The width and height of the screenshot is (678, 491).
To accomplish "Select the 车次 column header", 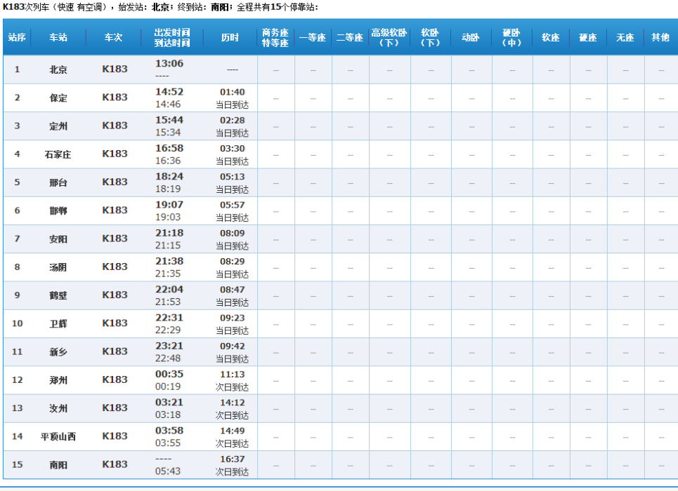I will [x=113, y=38].
